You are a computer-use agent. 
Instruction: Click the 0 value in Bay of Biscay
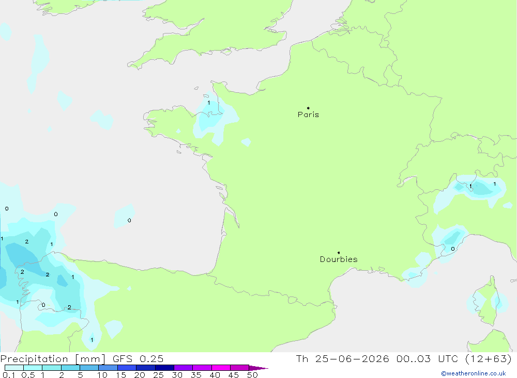[129, 220]
